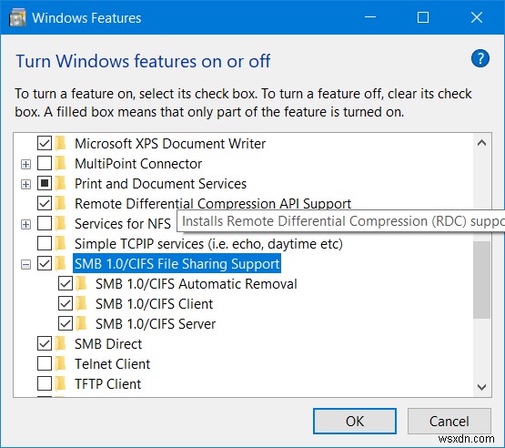The height and width of the screenshot is (448, 505).
Task: Toggle Print and Document Services checkbox
Action: [x=45, y=183]
